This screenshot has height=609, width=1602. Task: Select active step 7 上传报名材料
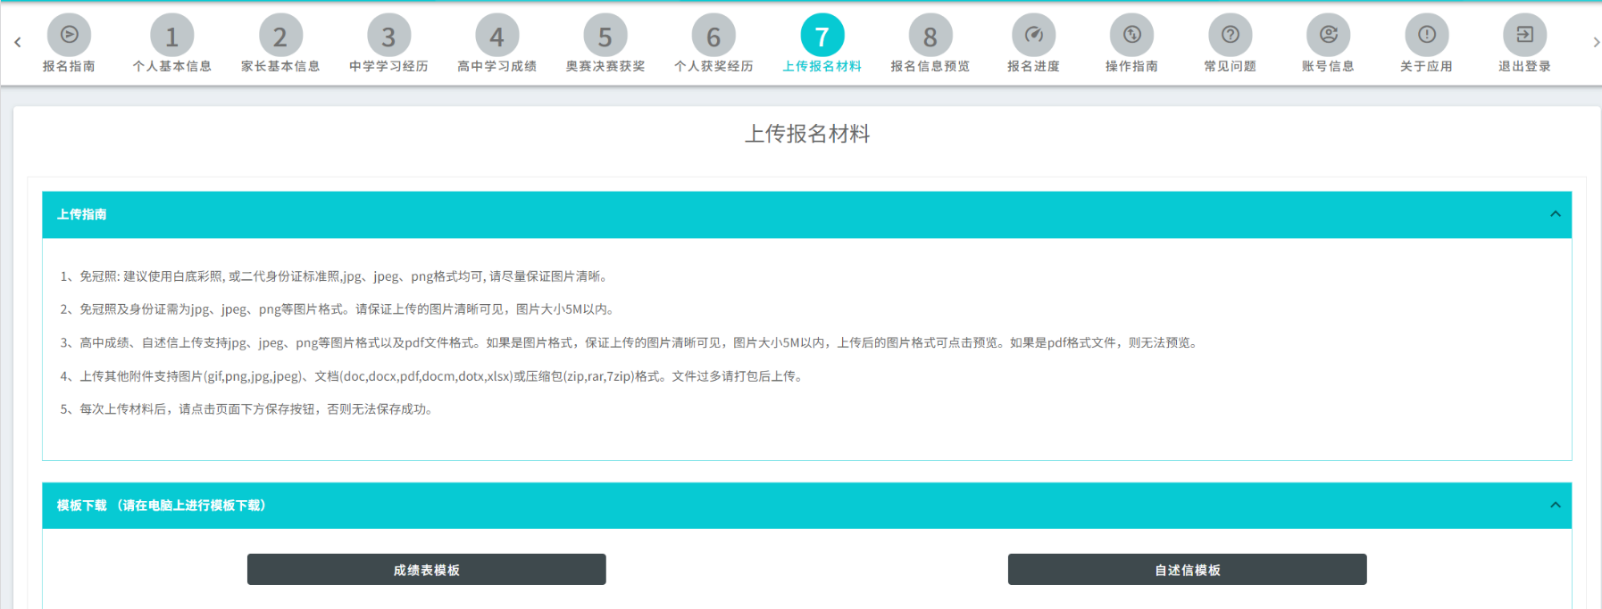coord(822,37)
